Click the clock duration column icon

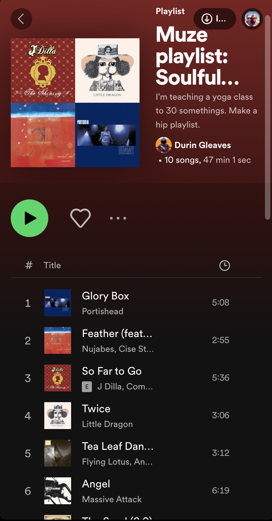click(224, 266)
